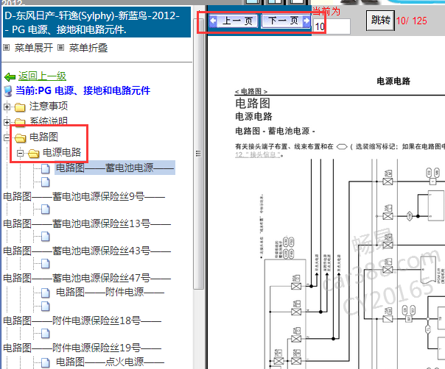
Task: Click page icon above 保险丝9号 entry
Action: tap(46, 182)
